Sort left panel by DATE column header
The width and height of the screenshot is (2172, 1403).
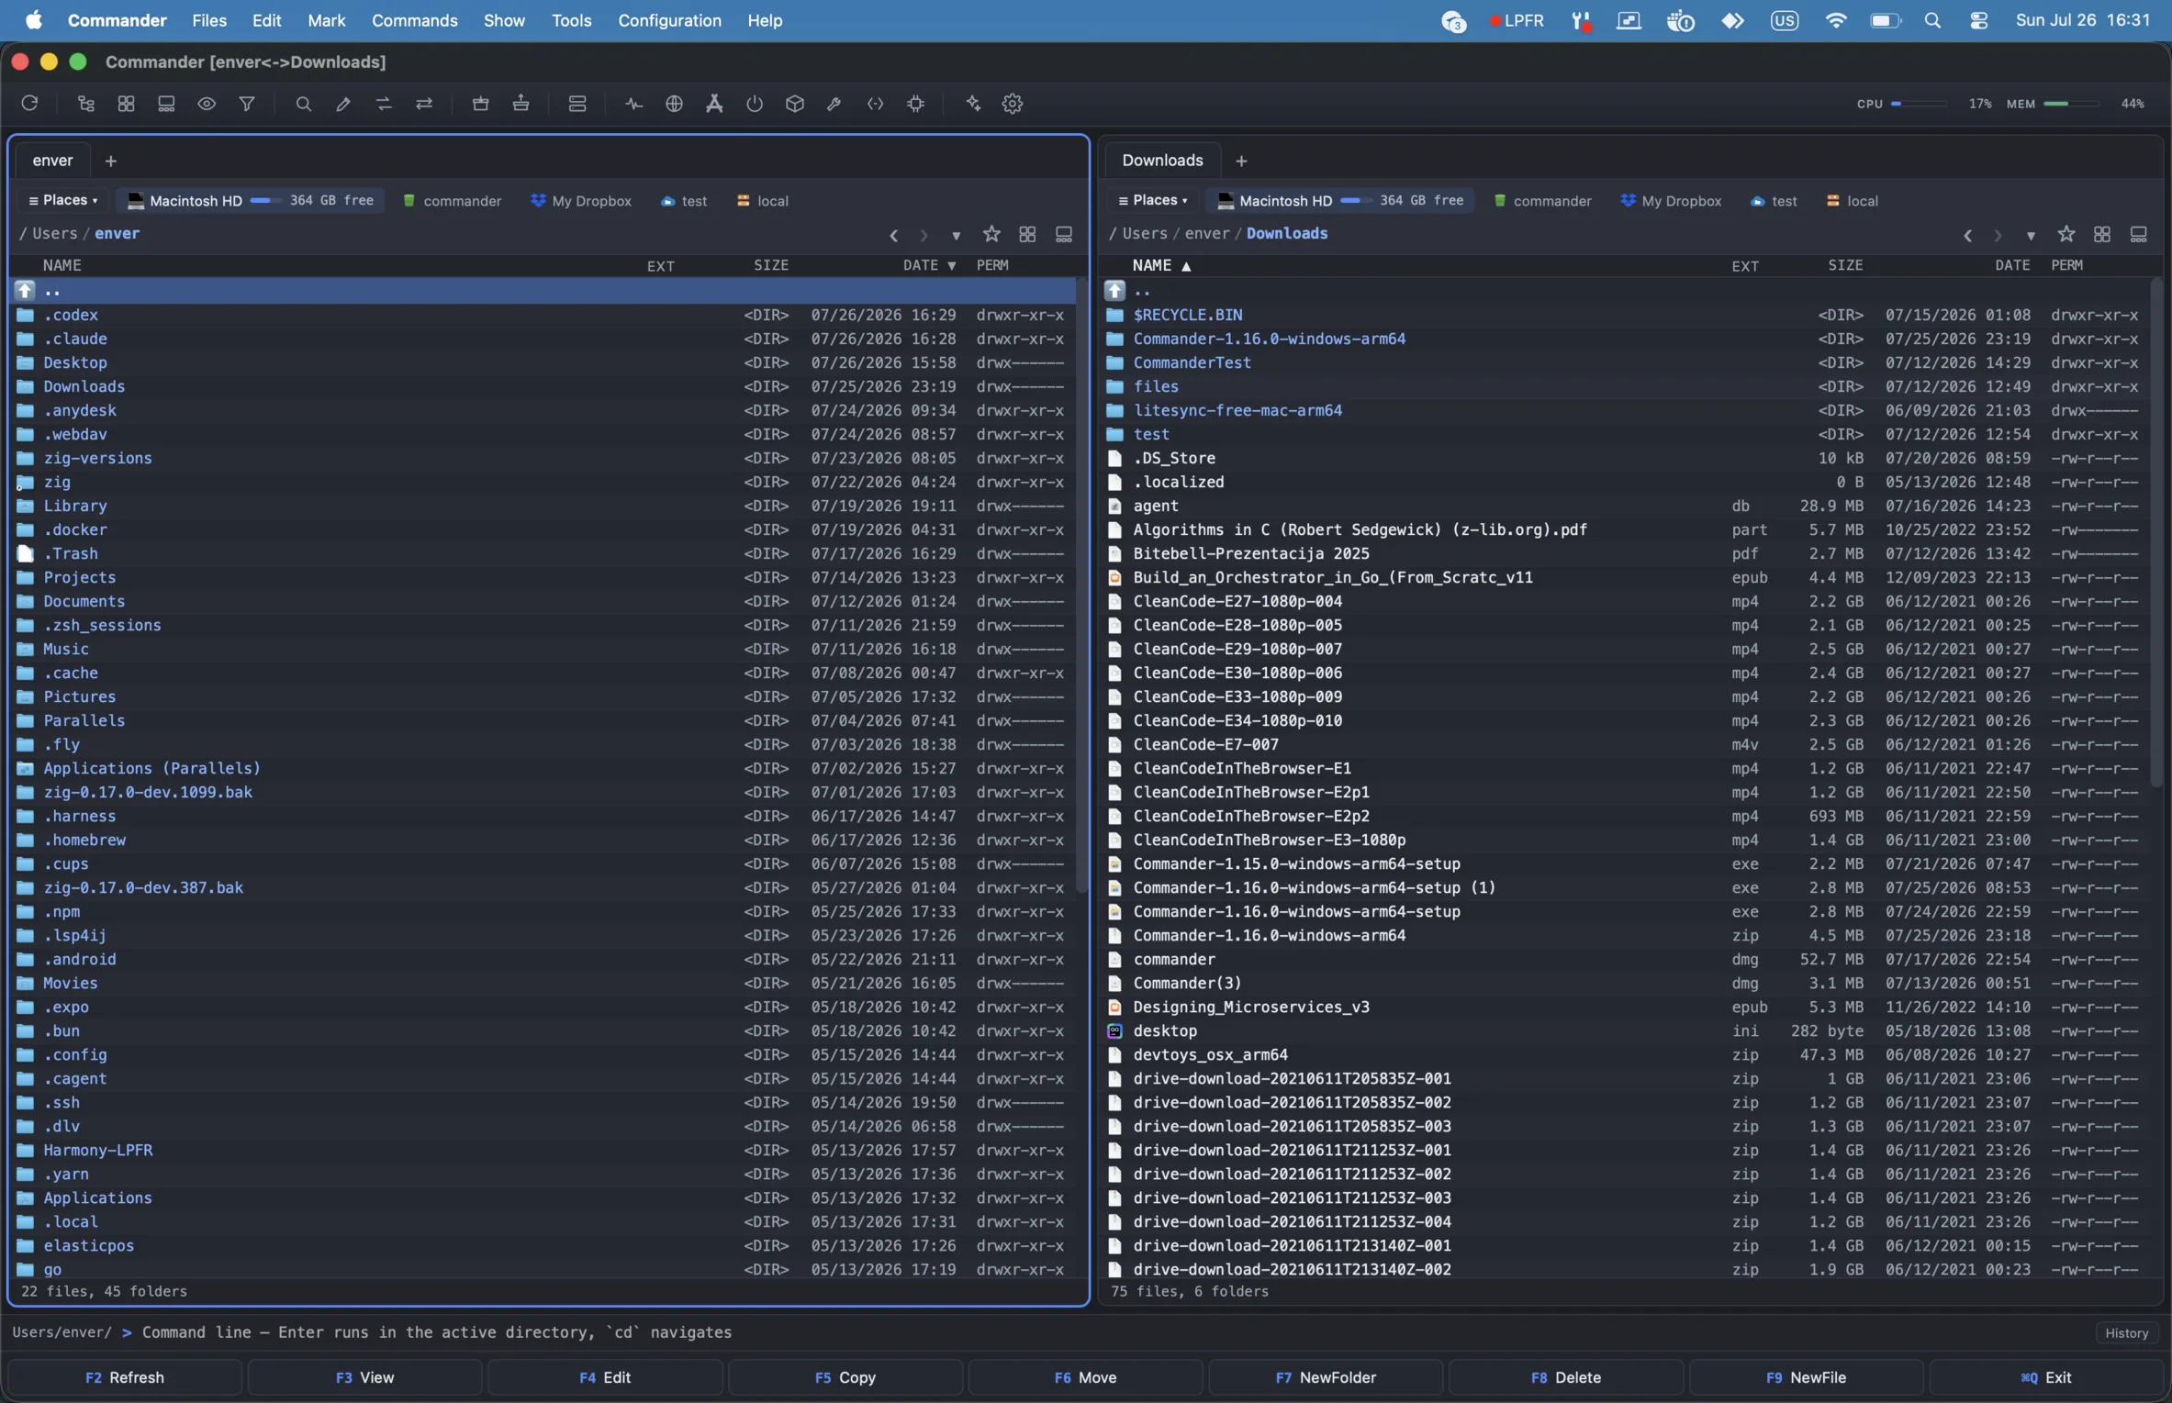coord(929,265)
